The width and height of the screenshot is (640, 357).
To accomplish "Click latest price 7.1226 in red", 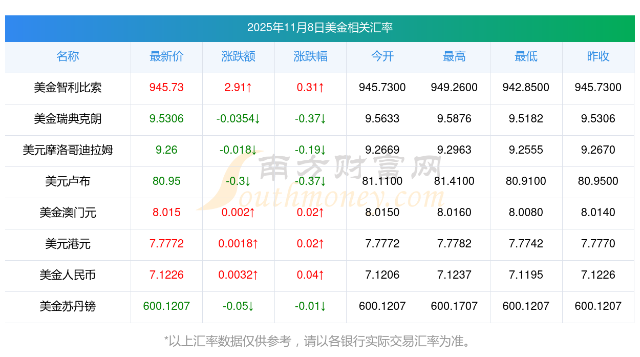I will (x=166, y=275).
